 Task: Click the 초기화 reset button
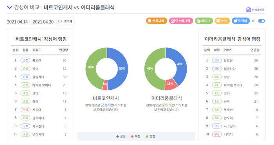[x=65, y=21]
